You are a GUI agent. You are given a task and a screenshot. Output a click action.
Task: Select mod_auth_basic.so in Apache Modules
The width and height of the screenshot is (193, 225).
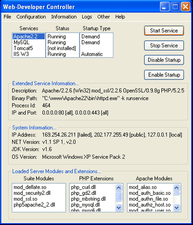[x=150, y=193]
